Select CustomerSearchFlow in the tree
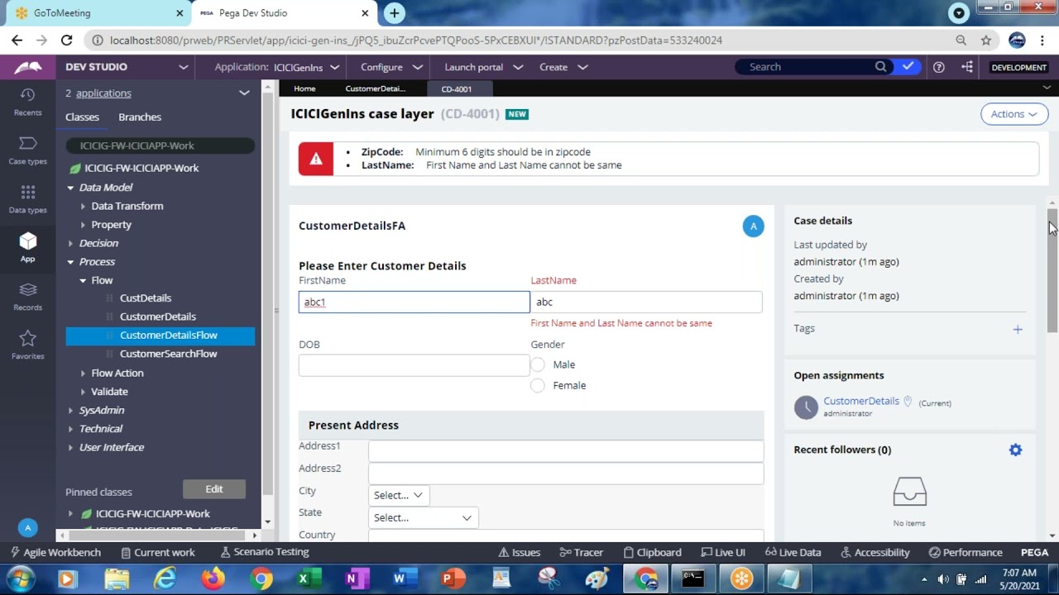 tap(168, 354)
